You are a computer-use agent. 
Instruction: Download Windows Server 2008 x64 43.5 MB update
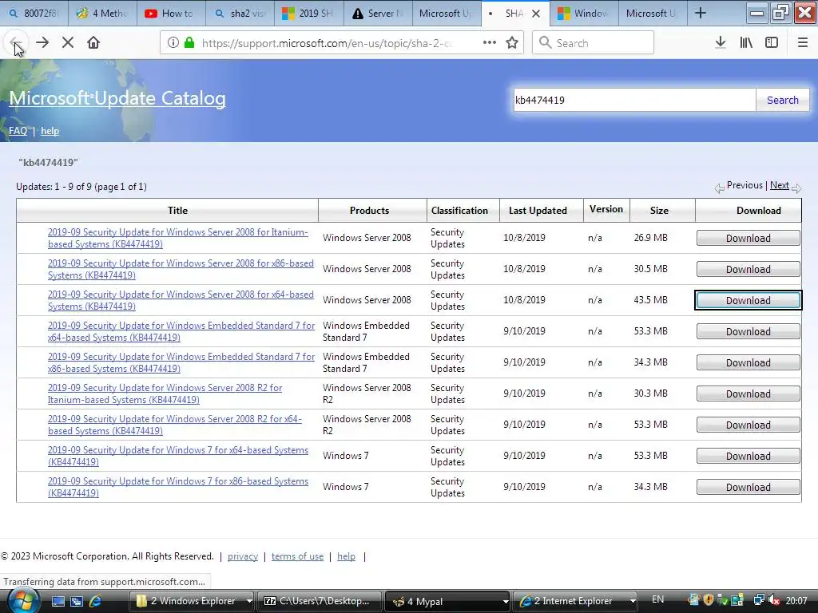coord(748,300)
